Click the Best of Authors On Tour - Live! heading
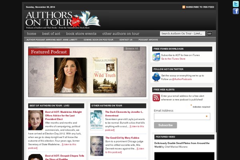 pyautogui.click(x=56, y=106)
